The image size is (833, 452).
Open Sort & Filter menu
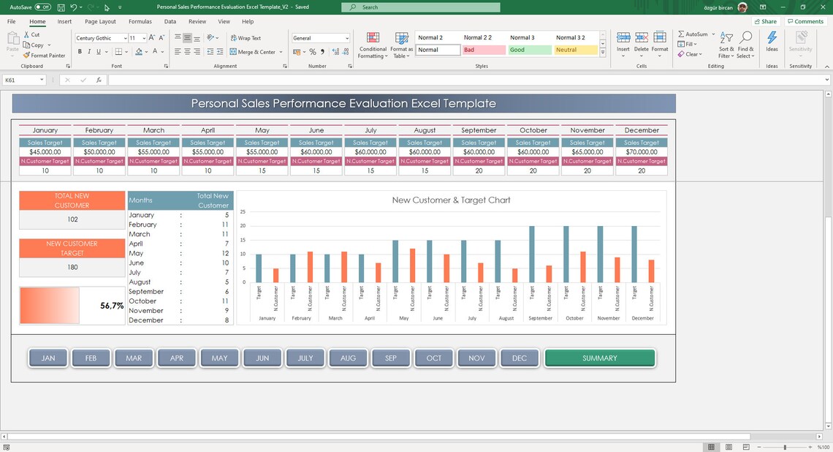pos(726,45)
